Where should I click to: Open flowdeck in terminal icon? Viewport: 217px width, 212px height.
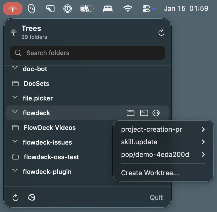tap(144, 113)
